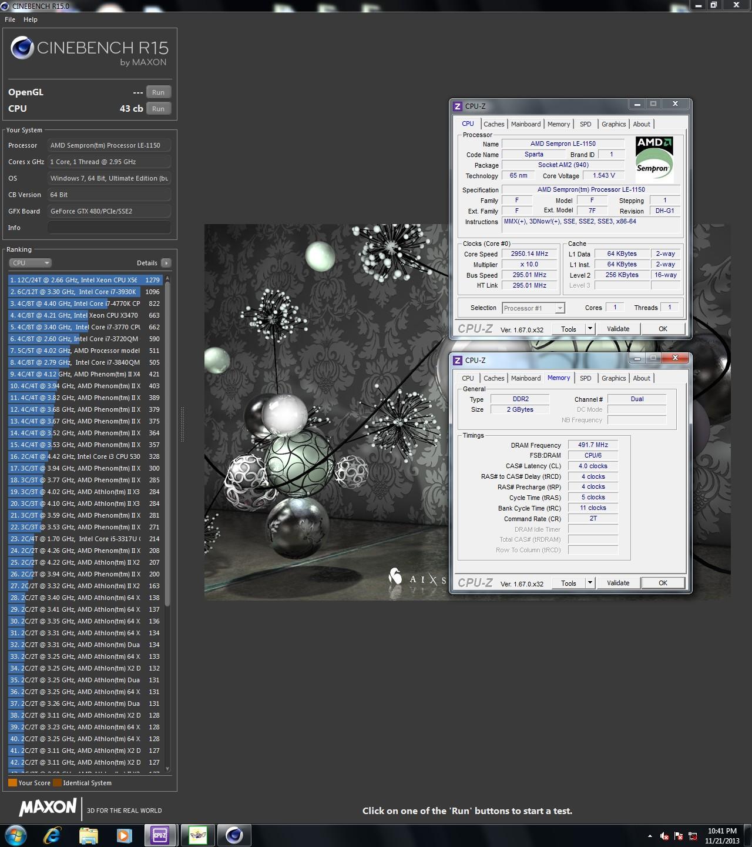Click the Cinebench logo sphere icon
This screenshot has width=752, height=847.
pyautogui.click(x=22, y=48)
